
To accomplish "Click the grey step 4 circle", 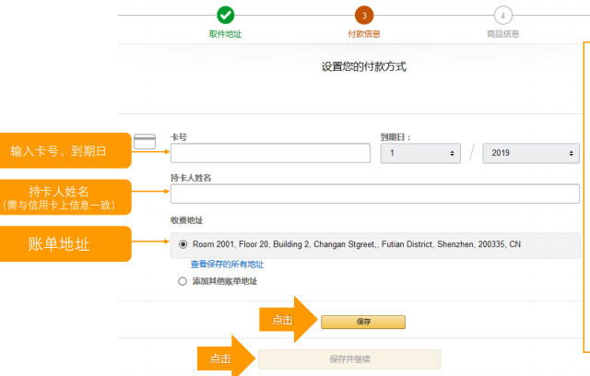I will [502, 15].
